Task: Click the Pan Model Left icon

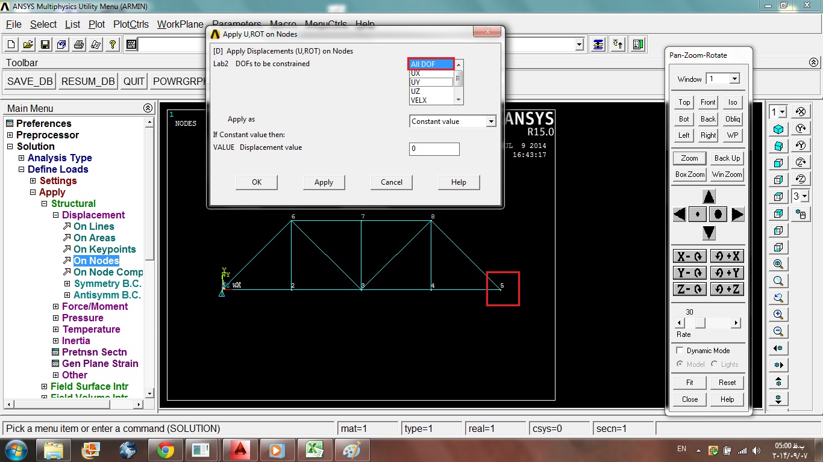Action: tap(778, 348)
